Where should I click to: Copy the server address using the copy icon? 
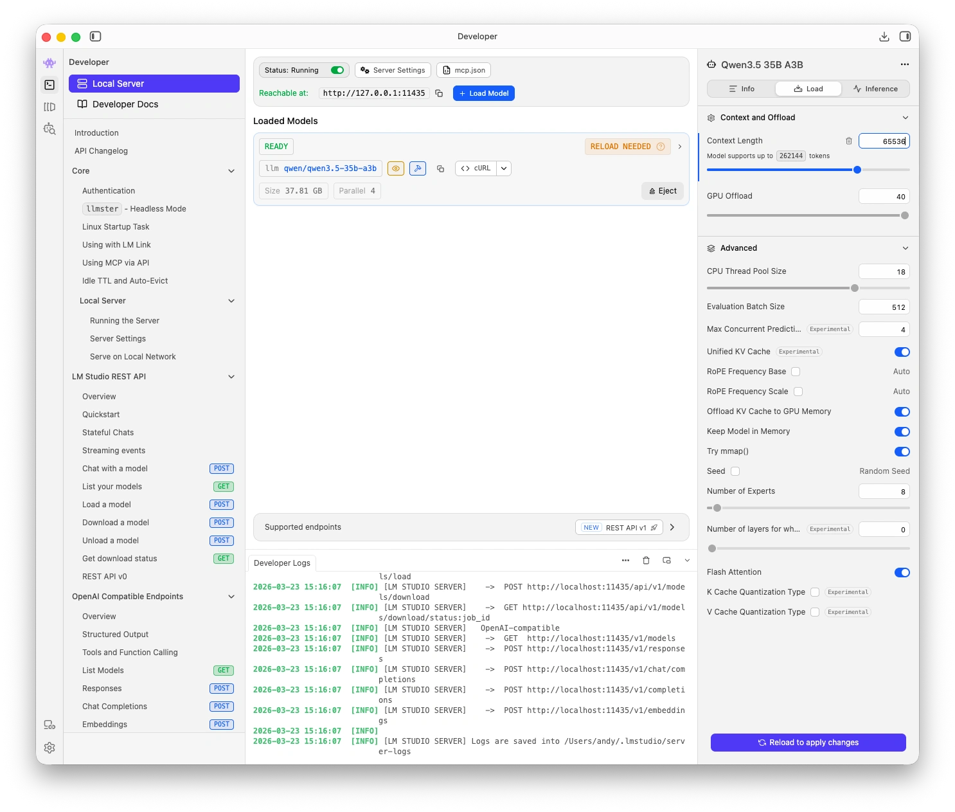pyautogui.click(x=439, y=93)
